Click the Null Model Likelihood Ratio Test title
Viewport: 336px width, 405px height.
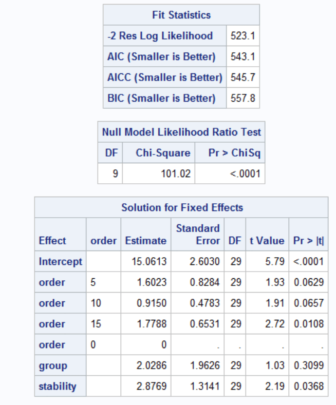click(x=181, y=132)
